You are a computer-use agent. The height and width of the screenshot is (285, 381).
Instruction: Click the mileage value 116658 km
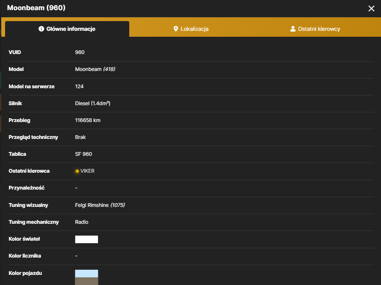[88, 120]
